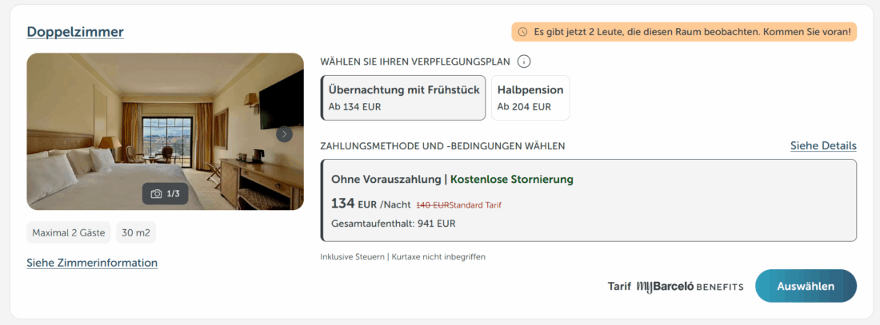
Task: Click the Maximal 2 Gäste chip
Action: coord(69,233)
